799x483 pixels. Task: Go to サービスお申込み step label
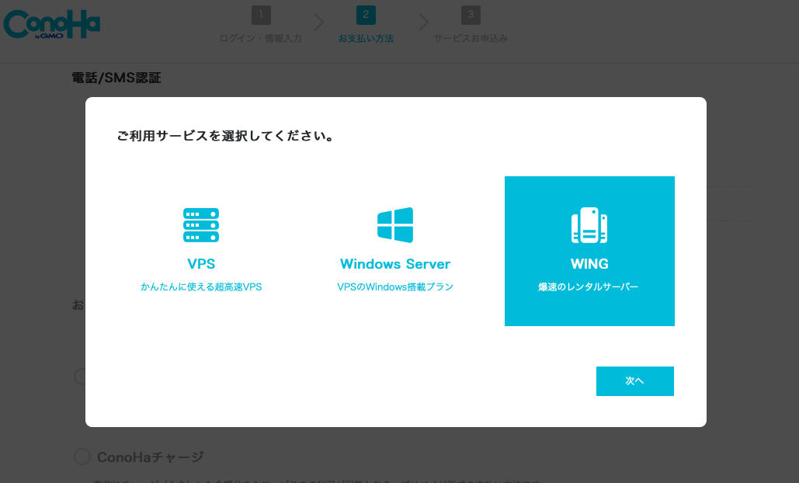tap(471, 39)
